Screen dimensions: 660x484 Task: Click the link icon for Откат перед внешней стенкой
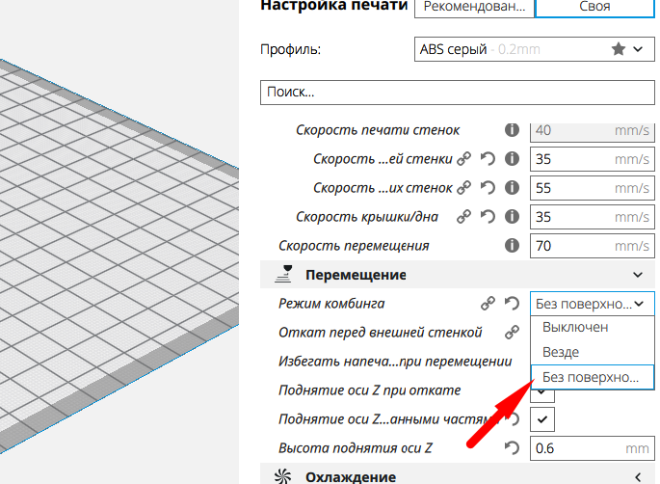[x=513, y=333]
